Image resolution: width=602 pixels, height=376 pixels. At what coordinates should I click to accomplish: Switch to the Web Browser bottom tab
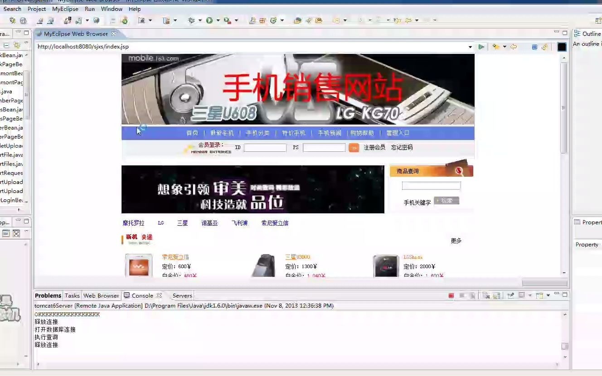tap(101, 295)
